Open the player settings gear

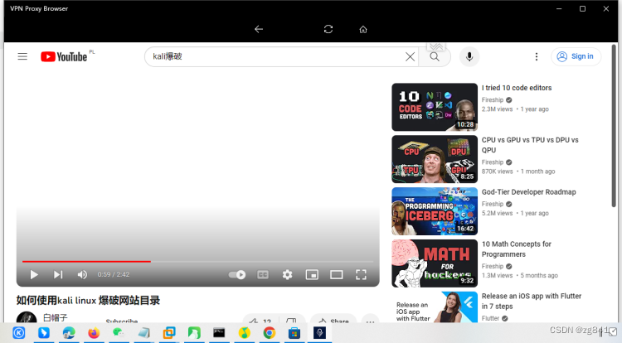tap(287, 274)
